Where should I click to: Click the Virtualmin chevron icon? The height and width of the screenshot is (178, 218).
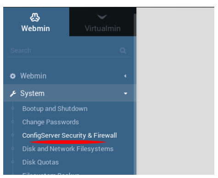pyautogui.click(x=102, y=17)
